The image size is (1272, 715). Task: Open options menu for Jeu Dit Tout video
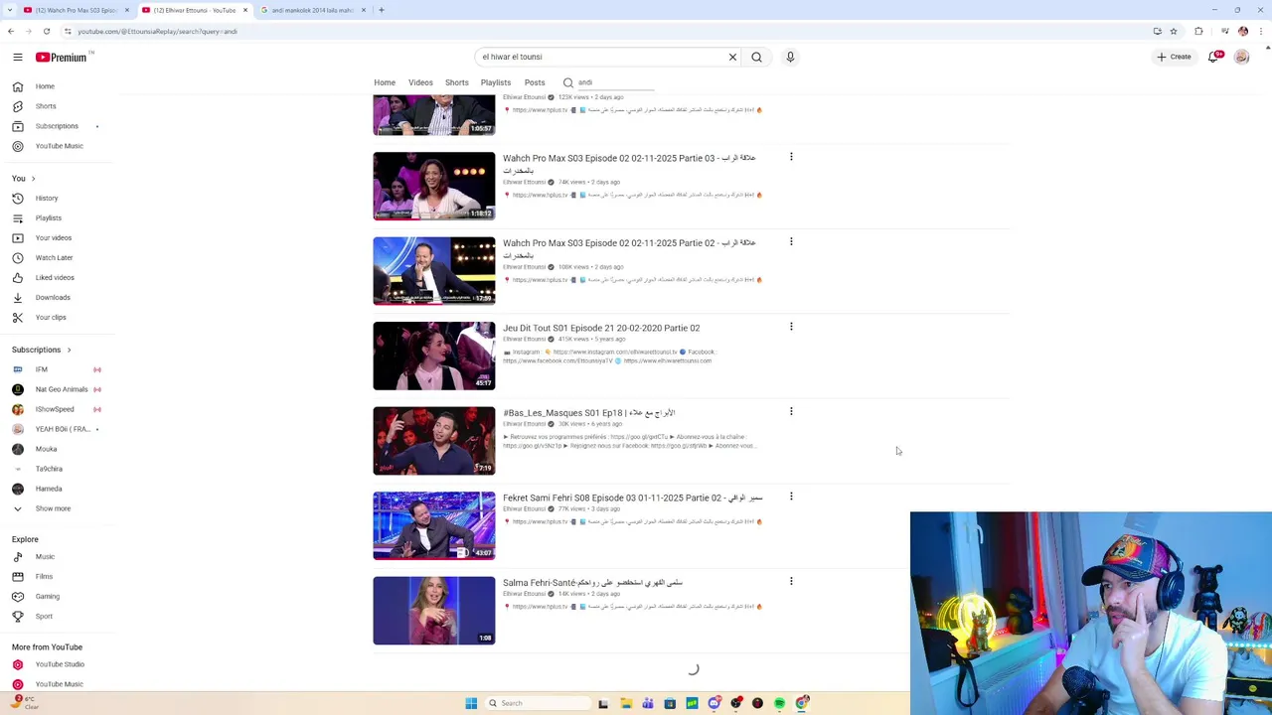[x=791, y=327]
